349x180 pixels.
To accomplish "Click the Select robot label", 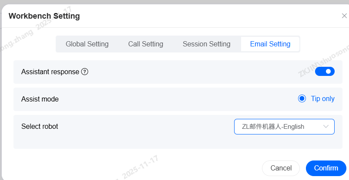I will 40,127.
